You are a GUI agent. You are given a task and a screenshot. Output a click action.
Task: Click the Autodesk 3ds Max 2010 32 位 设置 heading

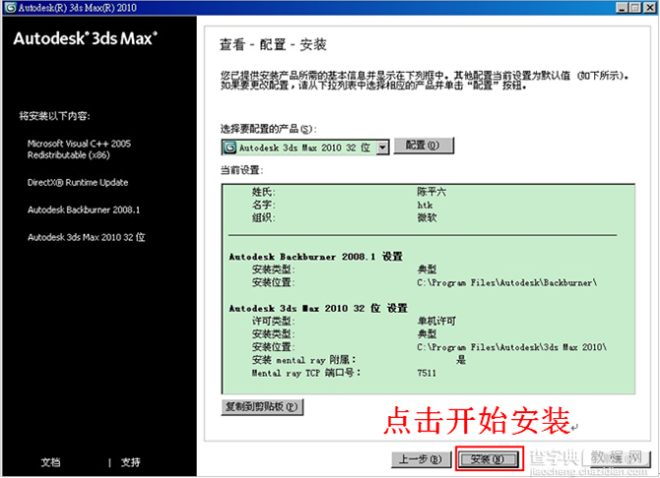318,308
